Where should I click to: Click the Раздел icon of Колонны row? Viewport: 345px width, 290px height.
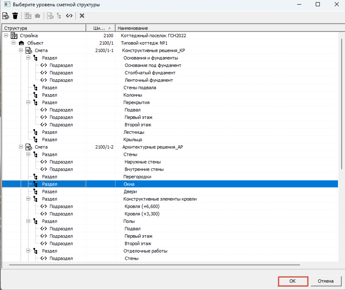pos(35,95)
